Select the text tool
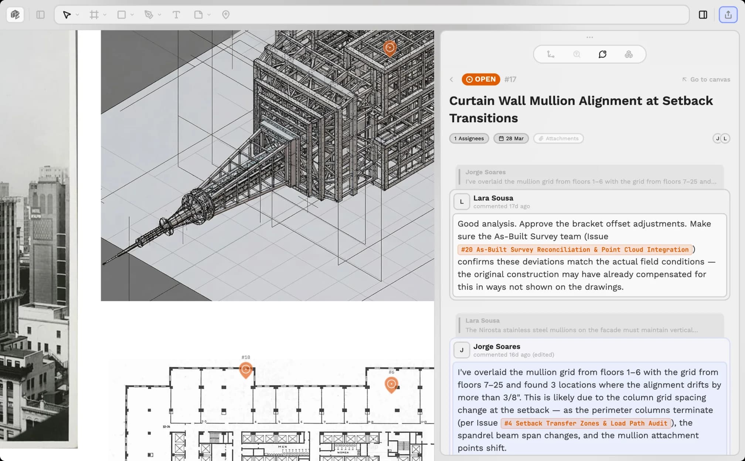Image resolution: width=745 pixels, height=461 pixels. pos(176,15)
